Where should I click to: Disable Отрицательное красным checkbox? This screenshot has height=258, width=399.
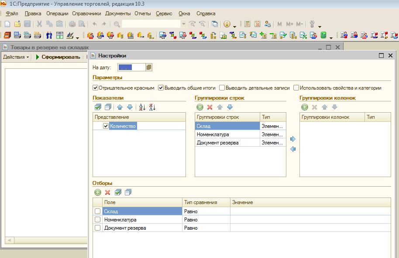tap(96, 88)
